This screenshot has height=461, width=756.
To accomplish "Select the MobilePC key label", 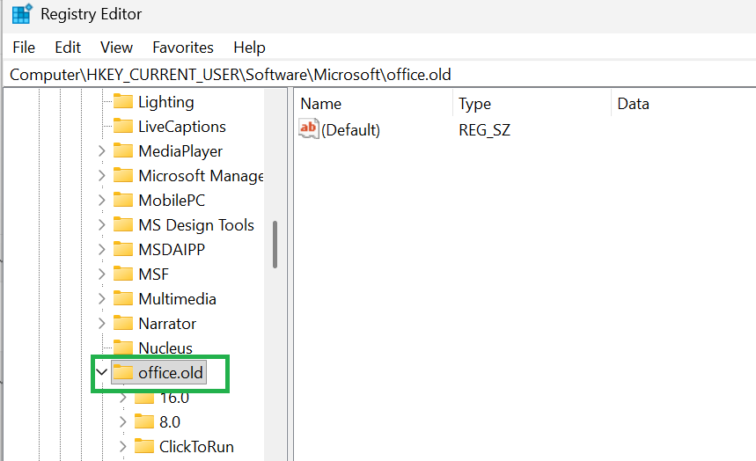I will coord(172,200).
